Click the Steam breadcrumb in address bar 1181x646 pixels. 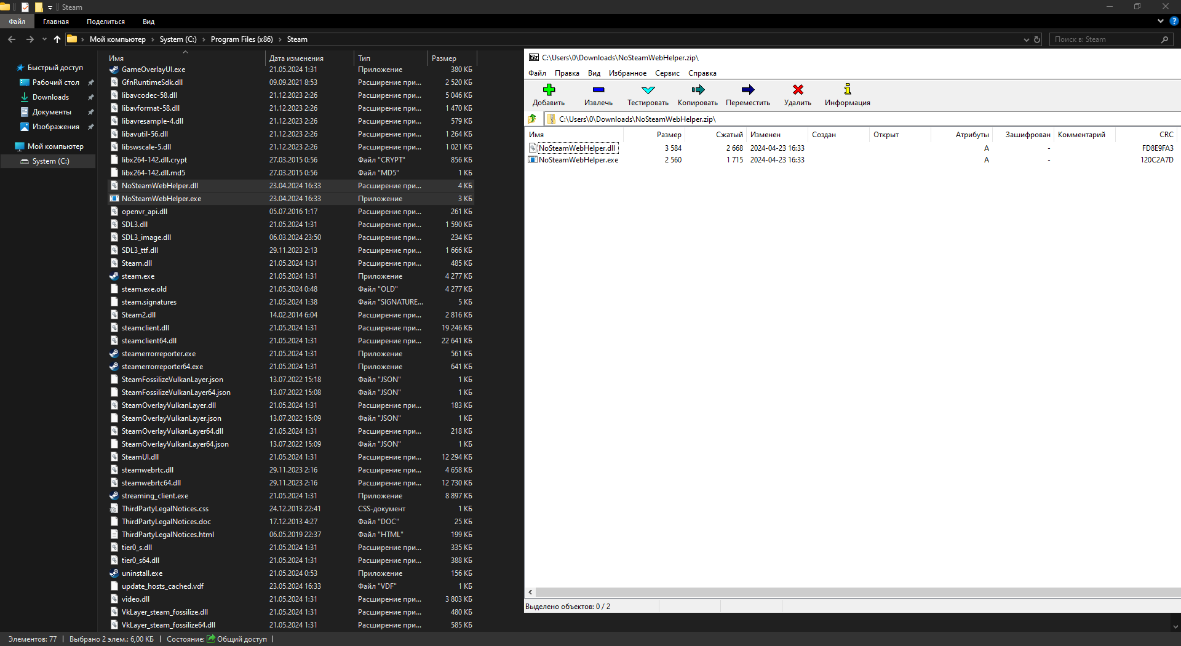click(297, 39)
